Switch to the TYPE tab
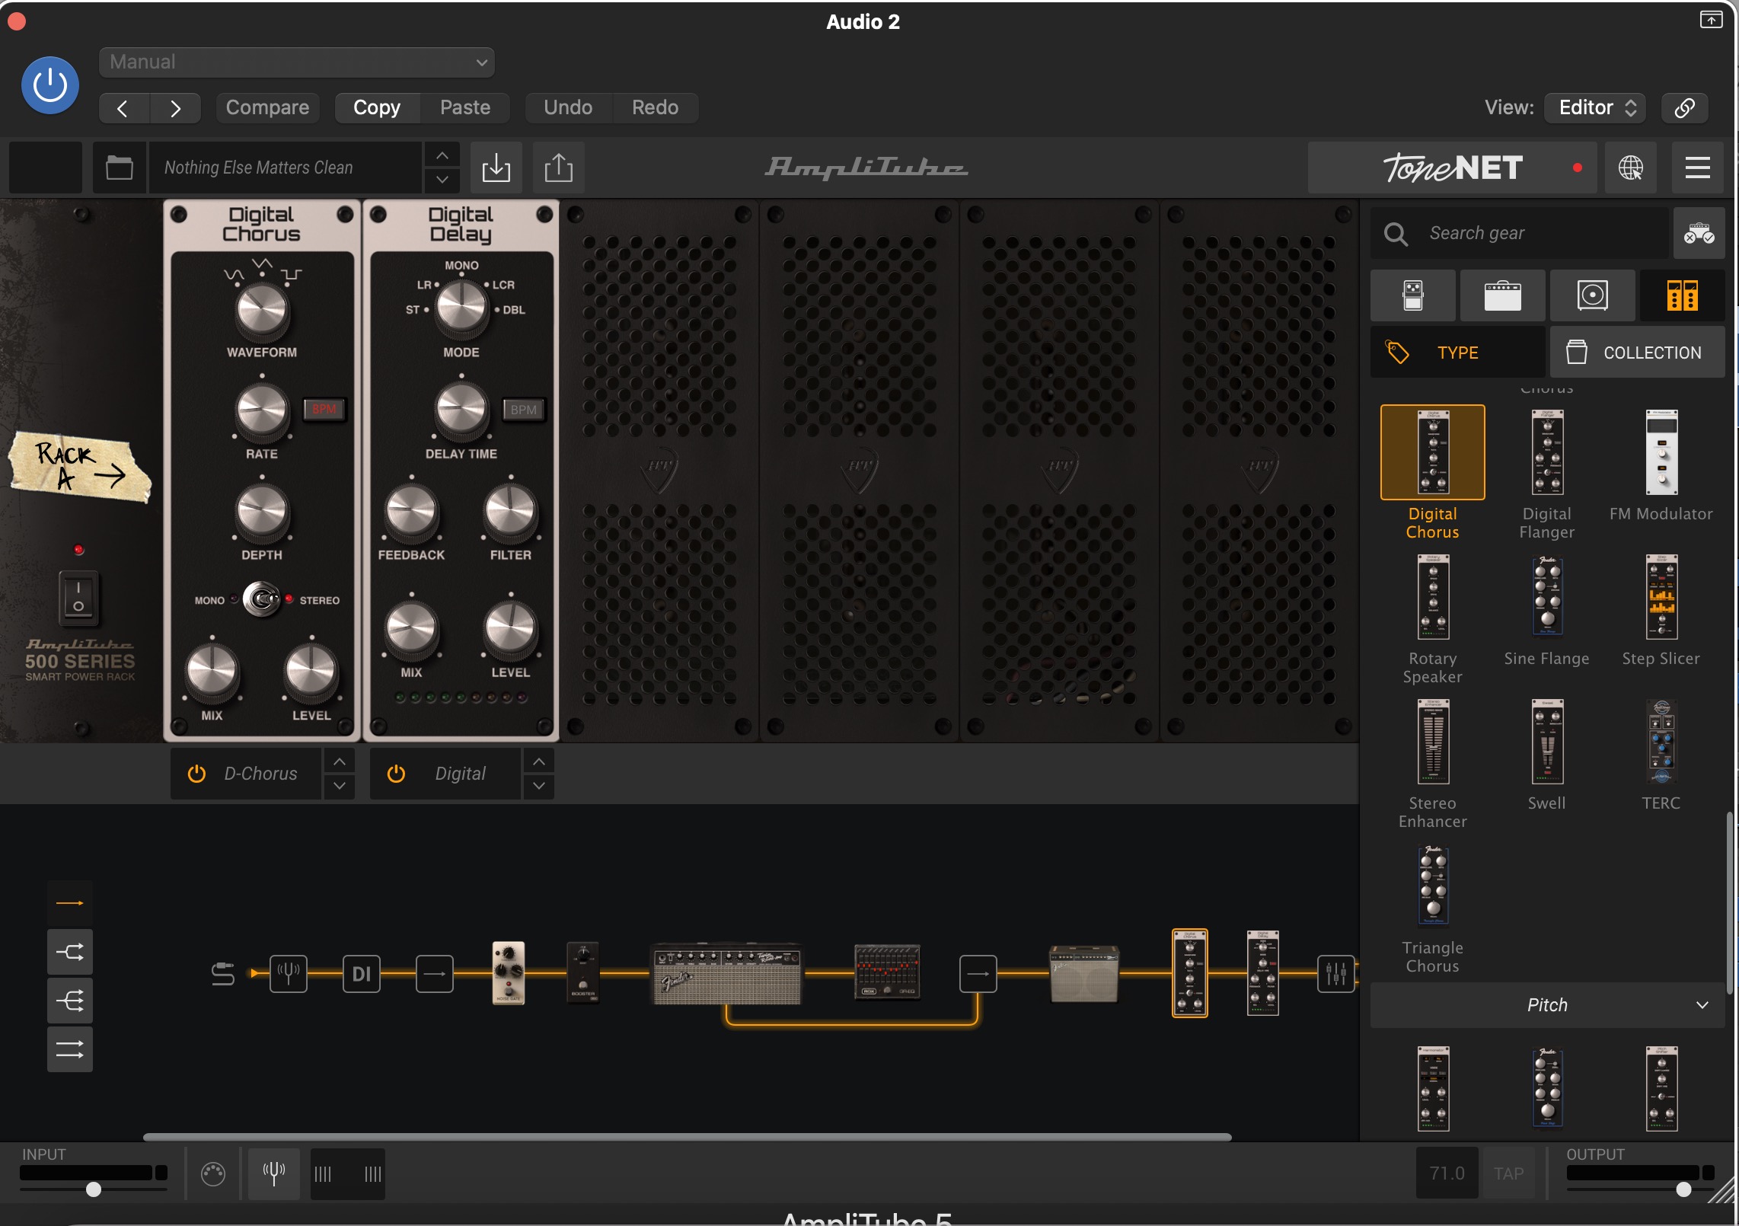Image resolution: width=1739 pixels, height=1226 pixels. (1457, 353)
